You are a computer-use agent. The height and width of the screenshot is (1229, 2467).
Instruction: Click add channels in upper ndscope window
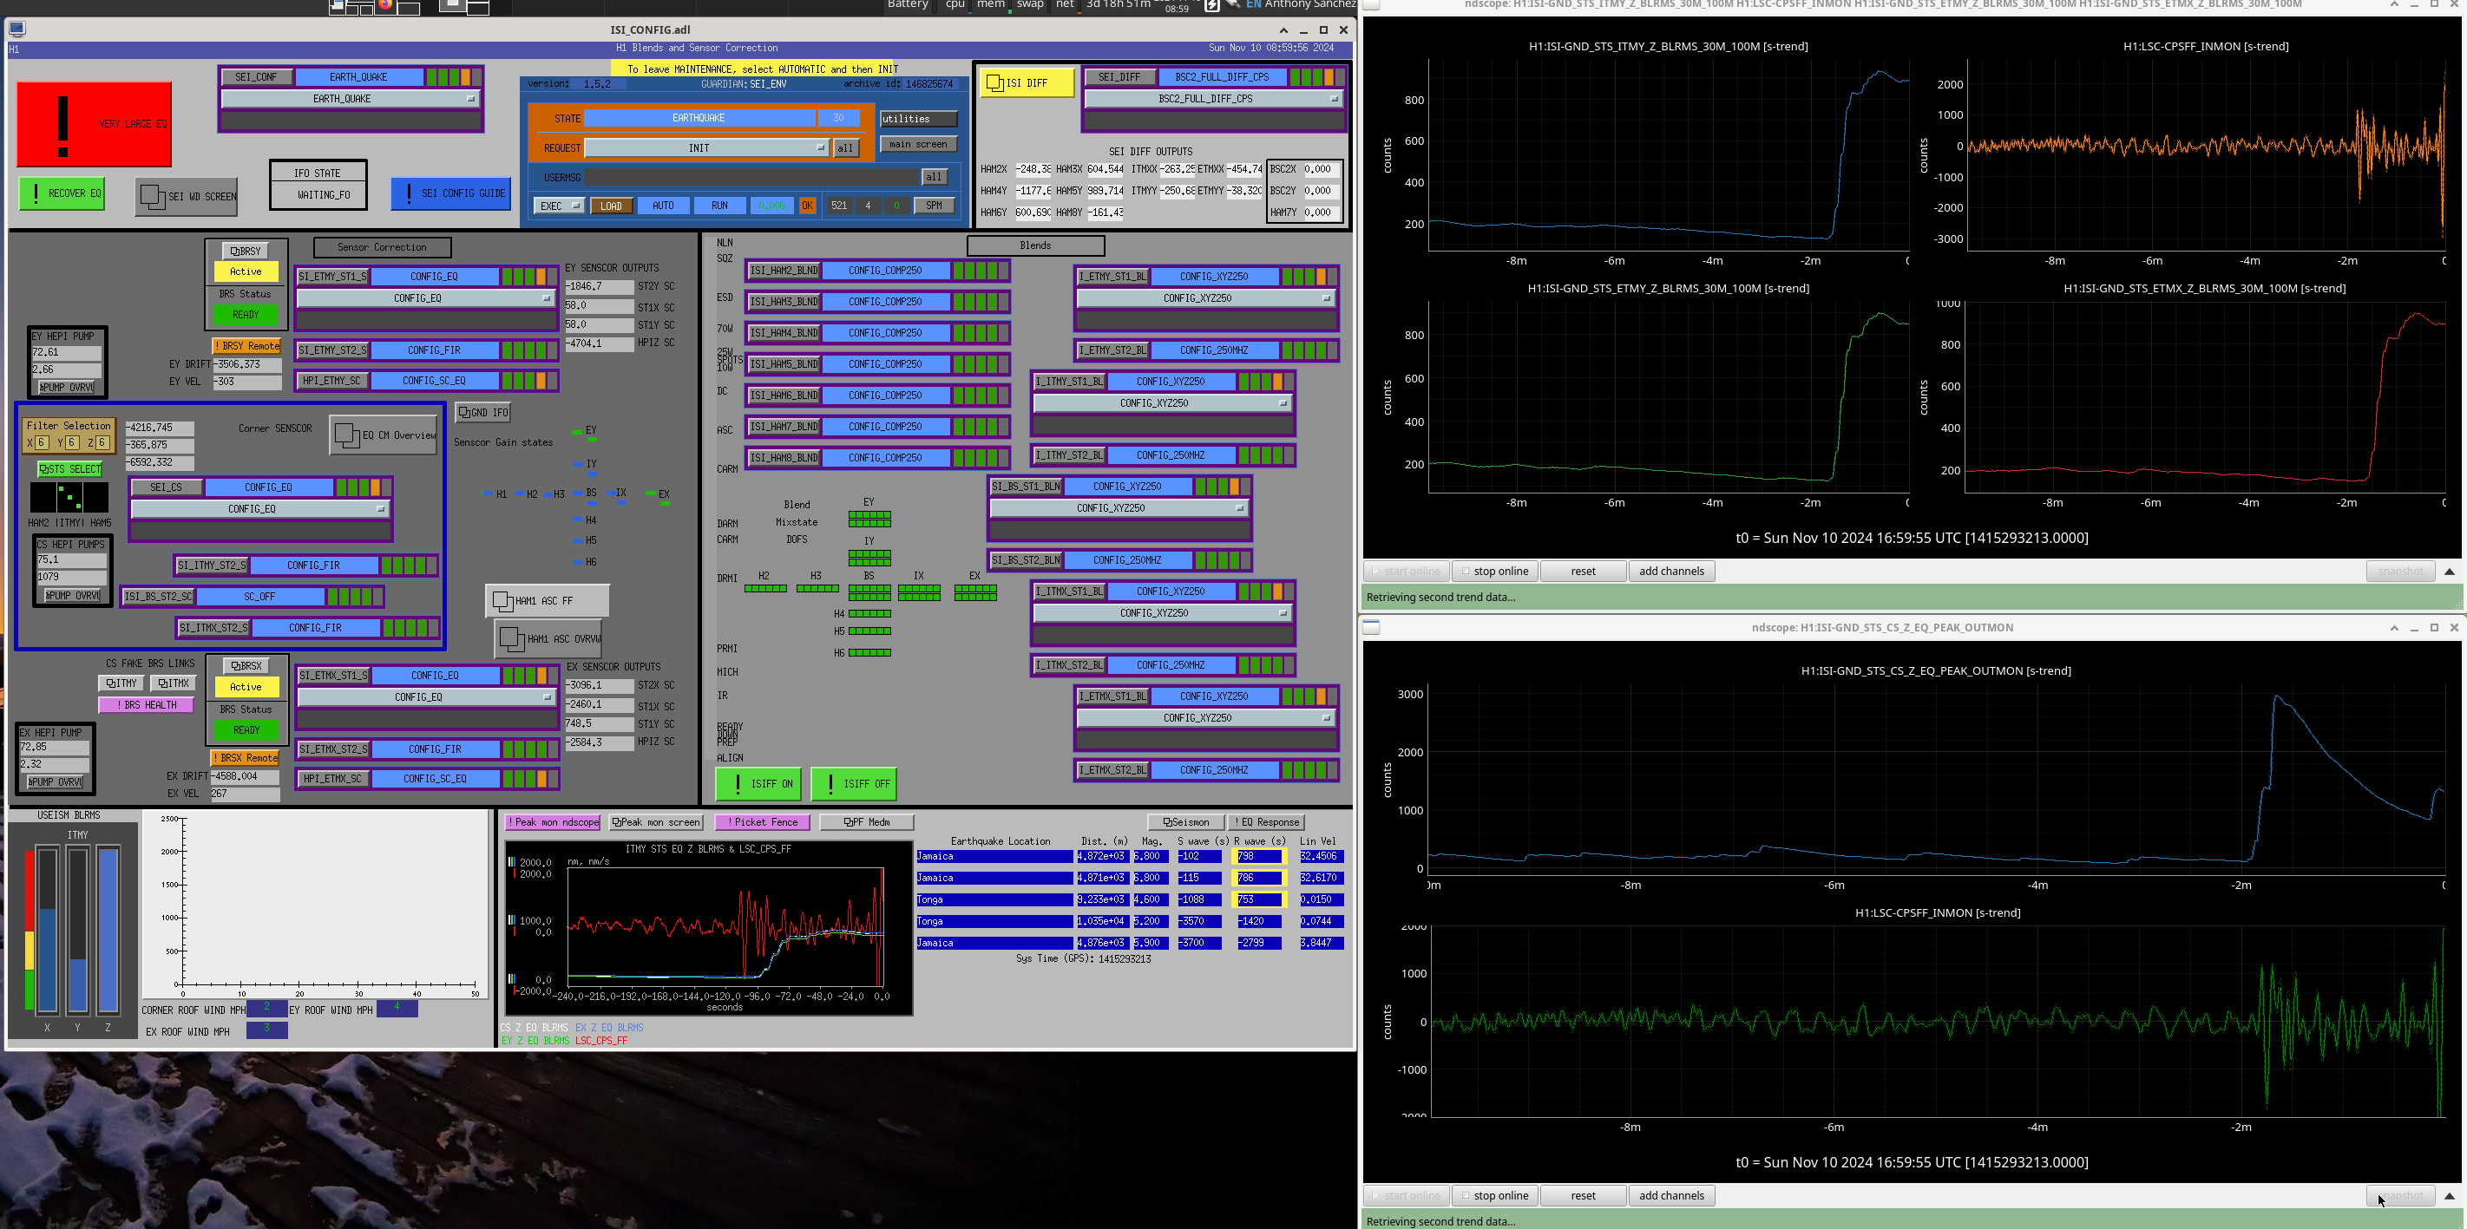1671,572
